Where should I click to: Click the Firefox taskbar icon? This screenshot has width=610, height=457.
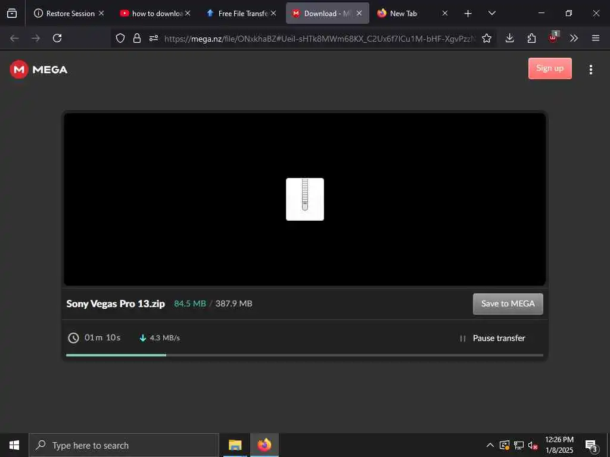(x=264, y=445)
